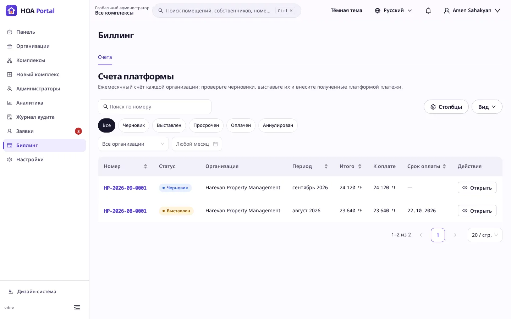Viewport: 511px width, 319px height.
Task: Sort by the Номер column arrows
Action: point(145,166)
